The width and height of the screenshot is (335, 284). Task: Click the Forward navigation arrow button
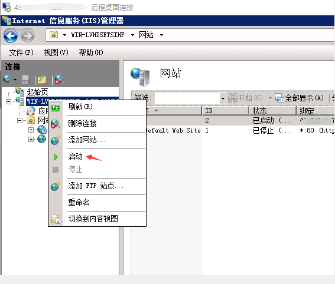(x=28, y=35)
